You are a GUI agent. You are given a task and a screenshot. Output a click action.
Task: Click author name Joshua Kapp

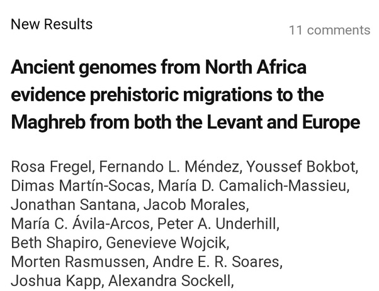54,278
